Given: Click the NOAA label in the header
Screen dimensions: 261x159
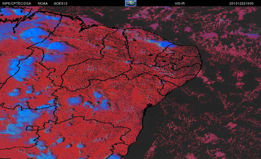Looking at the screenshot, I should pyautogui.click(x=42, y=3).
